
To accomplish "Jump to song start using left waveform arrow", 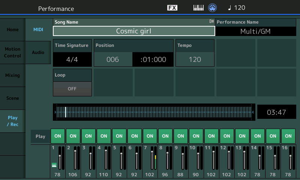I will point(55,112).
